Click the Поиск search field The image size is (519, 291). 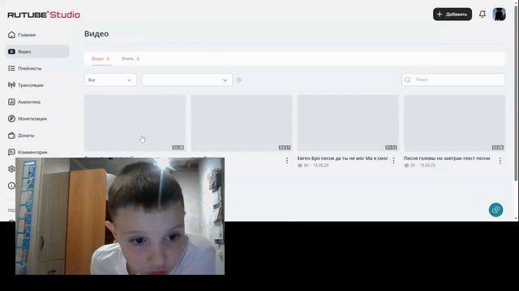(x=453, y=79)
